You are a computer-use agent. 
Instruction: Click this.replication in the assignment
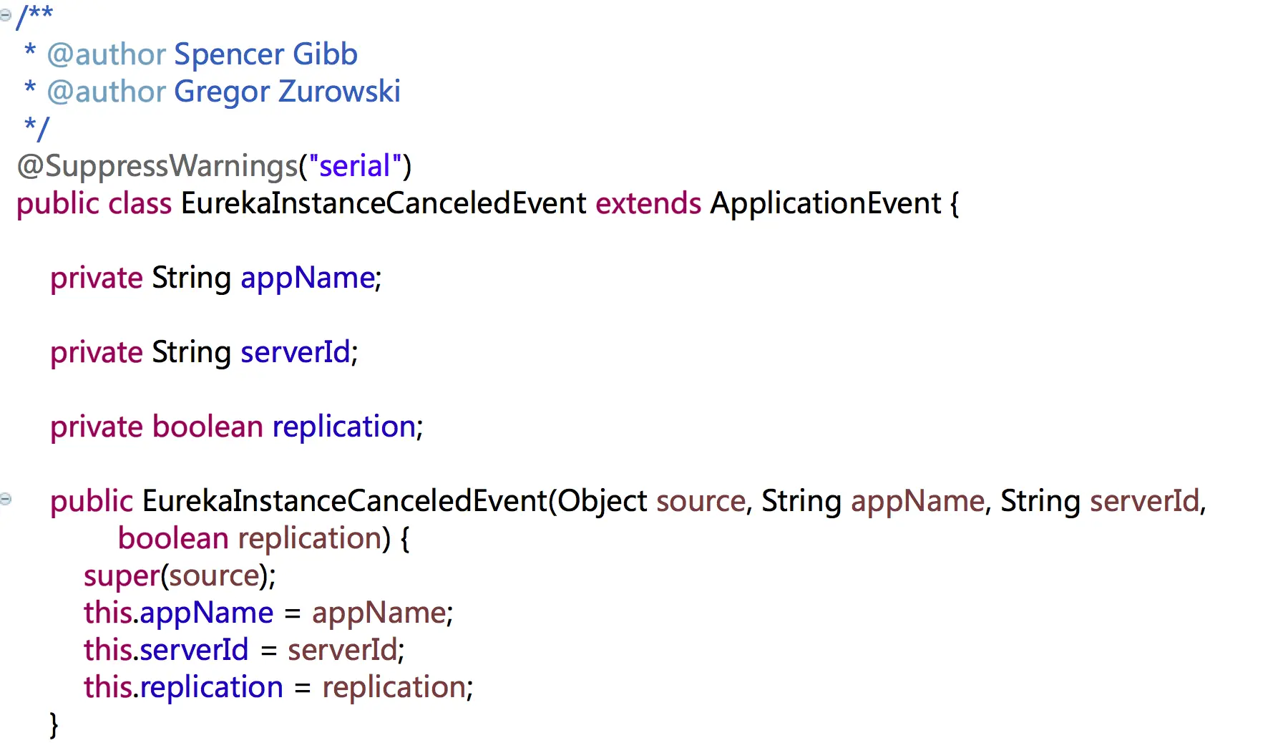coord(183,687)
